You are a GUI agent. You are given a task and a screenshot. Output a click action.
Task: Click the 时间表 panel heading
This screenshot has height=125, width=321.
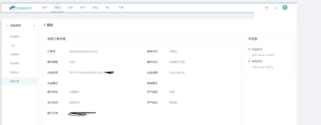[x=253, y=39]
